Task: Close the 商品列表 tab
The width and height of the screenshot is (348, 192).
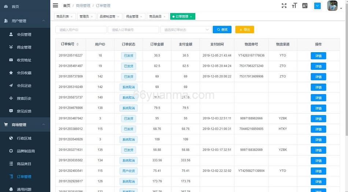Action: click(71, 16)
